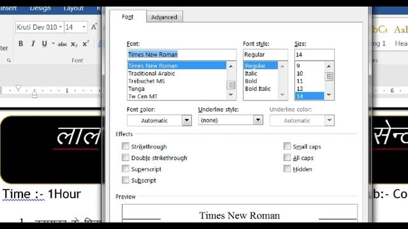Viewport: 408px width, 229px height.
Task: Click the hanging indent marker on ruler
Action: pyautogui.click(x=34, y=94)
